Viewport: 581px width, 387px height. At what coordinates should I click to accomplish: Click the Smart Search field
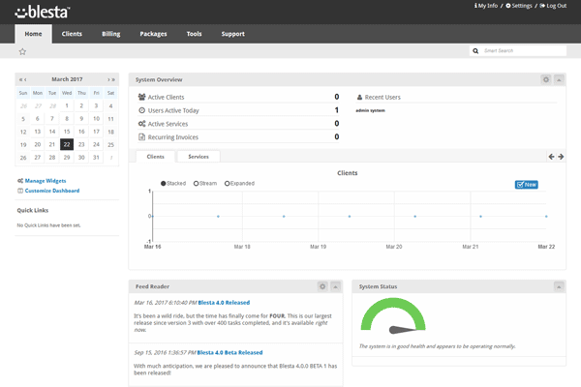tap(523, 50)
